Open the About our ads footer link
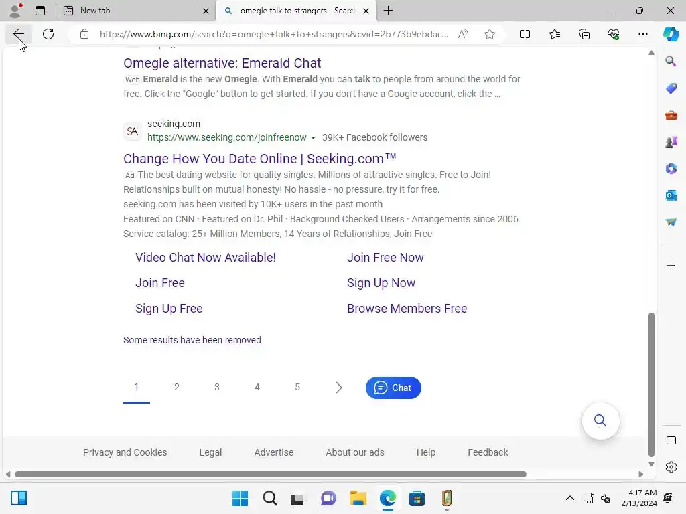The height and width of the screenshot is (514, 686). pyautogui.click(x=355, y=452)
